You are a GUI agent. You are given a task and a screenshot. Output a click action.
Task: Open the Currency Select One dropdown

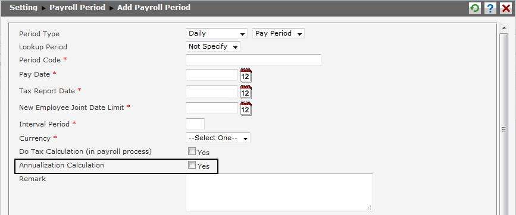[x=218, y=138]
